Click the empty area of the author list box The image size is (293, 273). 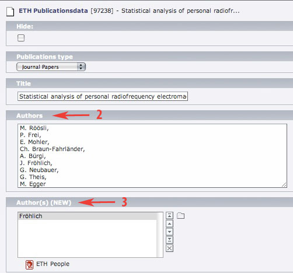click(87, 238)
